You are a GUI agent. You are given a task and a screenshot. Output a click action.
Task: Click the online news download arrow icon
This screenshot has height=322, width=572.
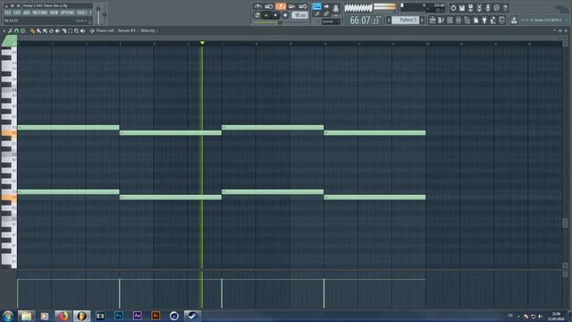[x=514, y=20]
